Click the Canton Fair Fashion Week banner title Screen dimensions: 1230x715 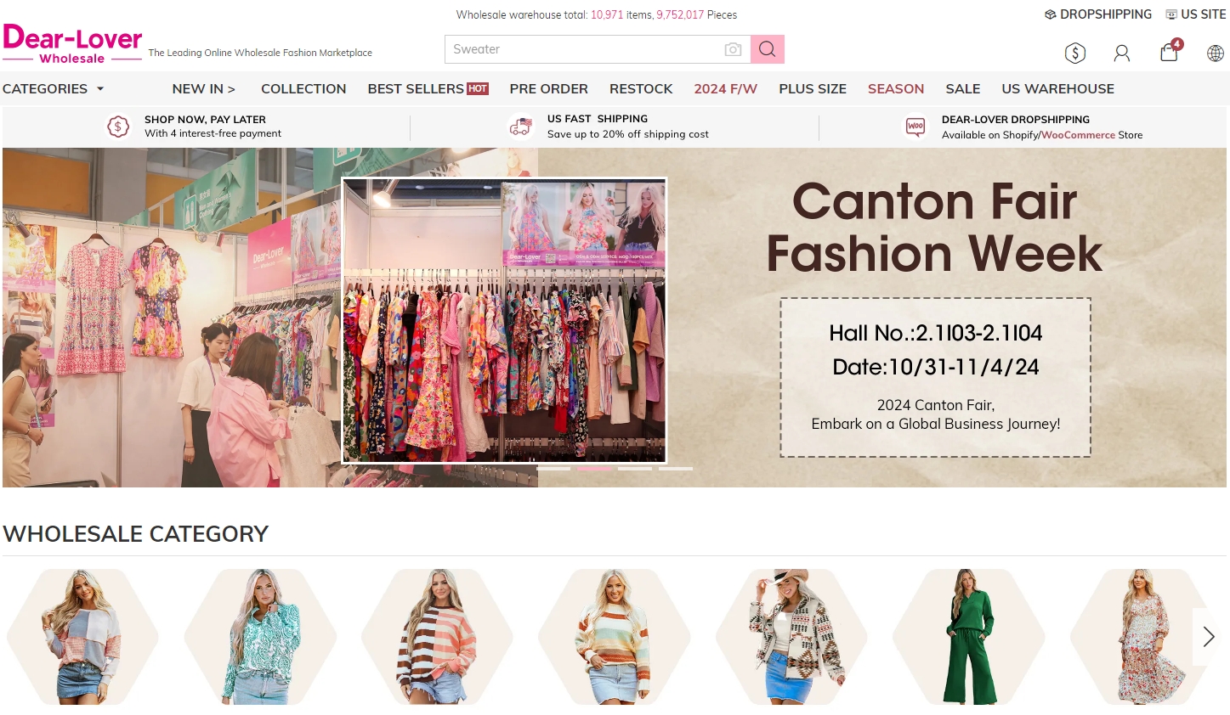click(x=935, y=228)
